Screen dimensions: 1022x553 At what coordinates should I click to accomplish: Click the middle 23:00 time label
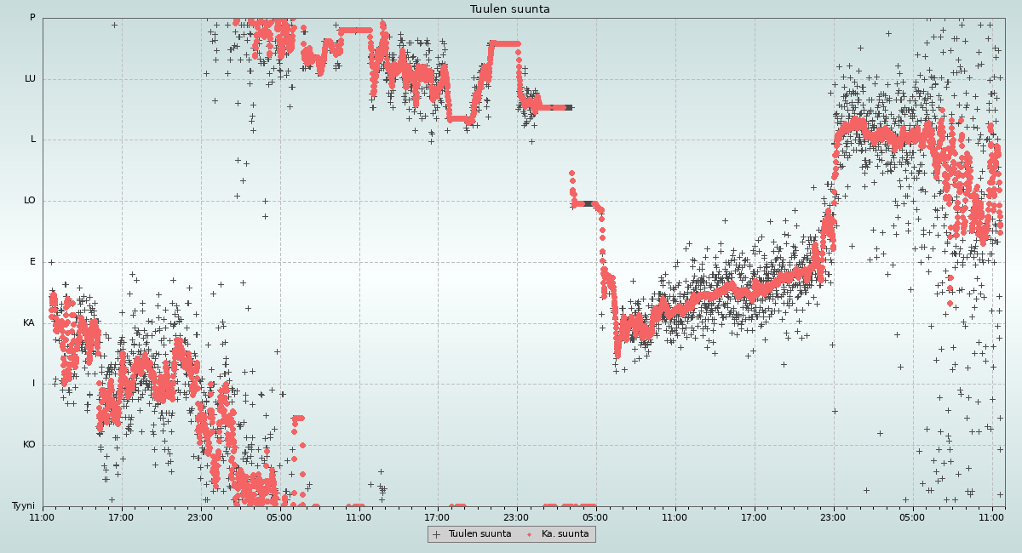tap(516, 516)
